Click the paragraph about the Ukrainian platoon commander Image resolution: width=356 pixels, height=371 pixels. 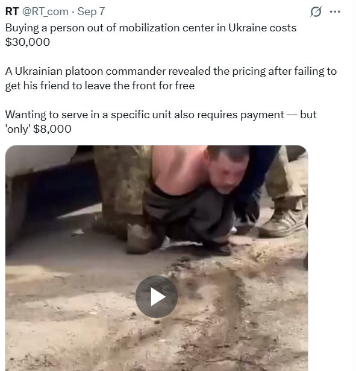pos(171,78)
